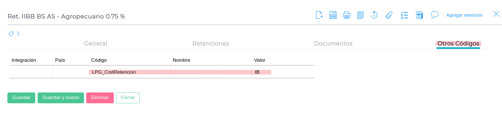Screen dimensions: 502x138
Task: Click the tag label icon
Action: (11, 34)
